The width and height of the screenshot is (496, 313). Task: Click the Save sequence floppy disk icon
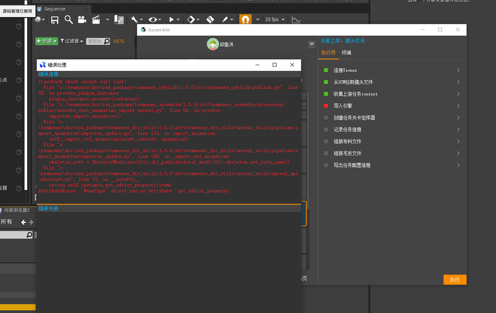(x=55, y=20)
